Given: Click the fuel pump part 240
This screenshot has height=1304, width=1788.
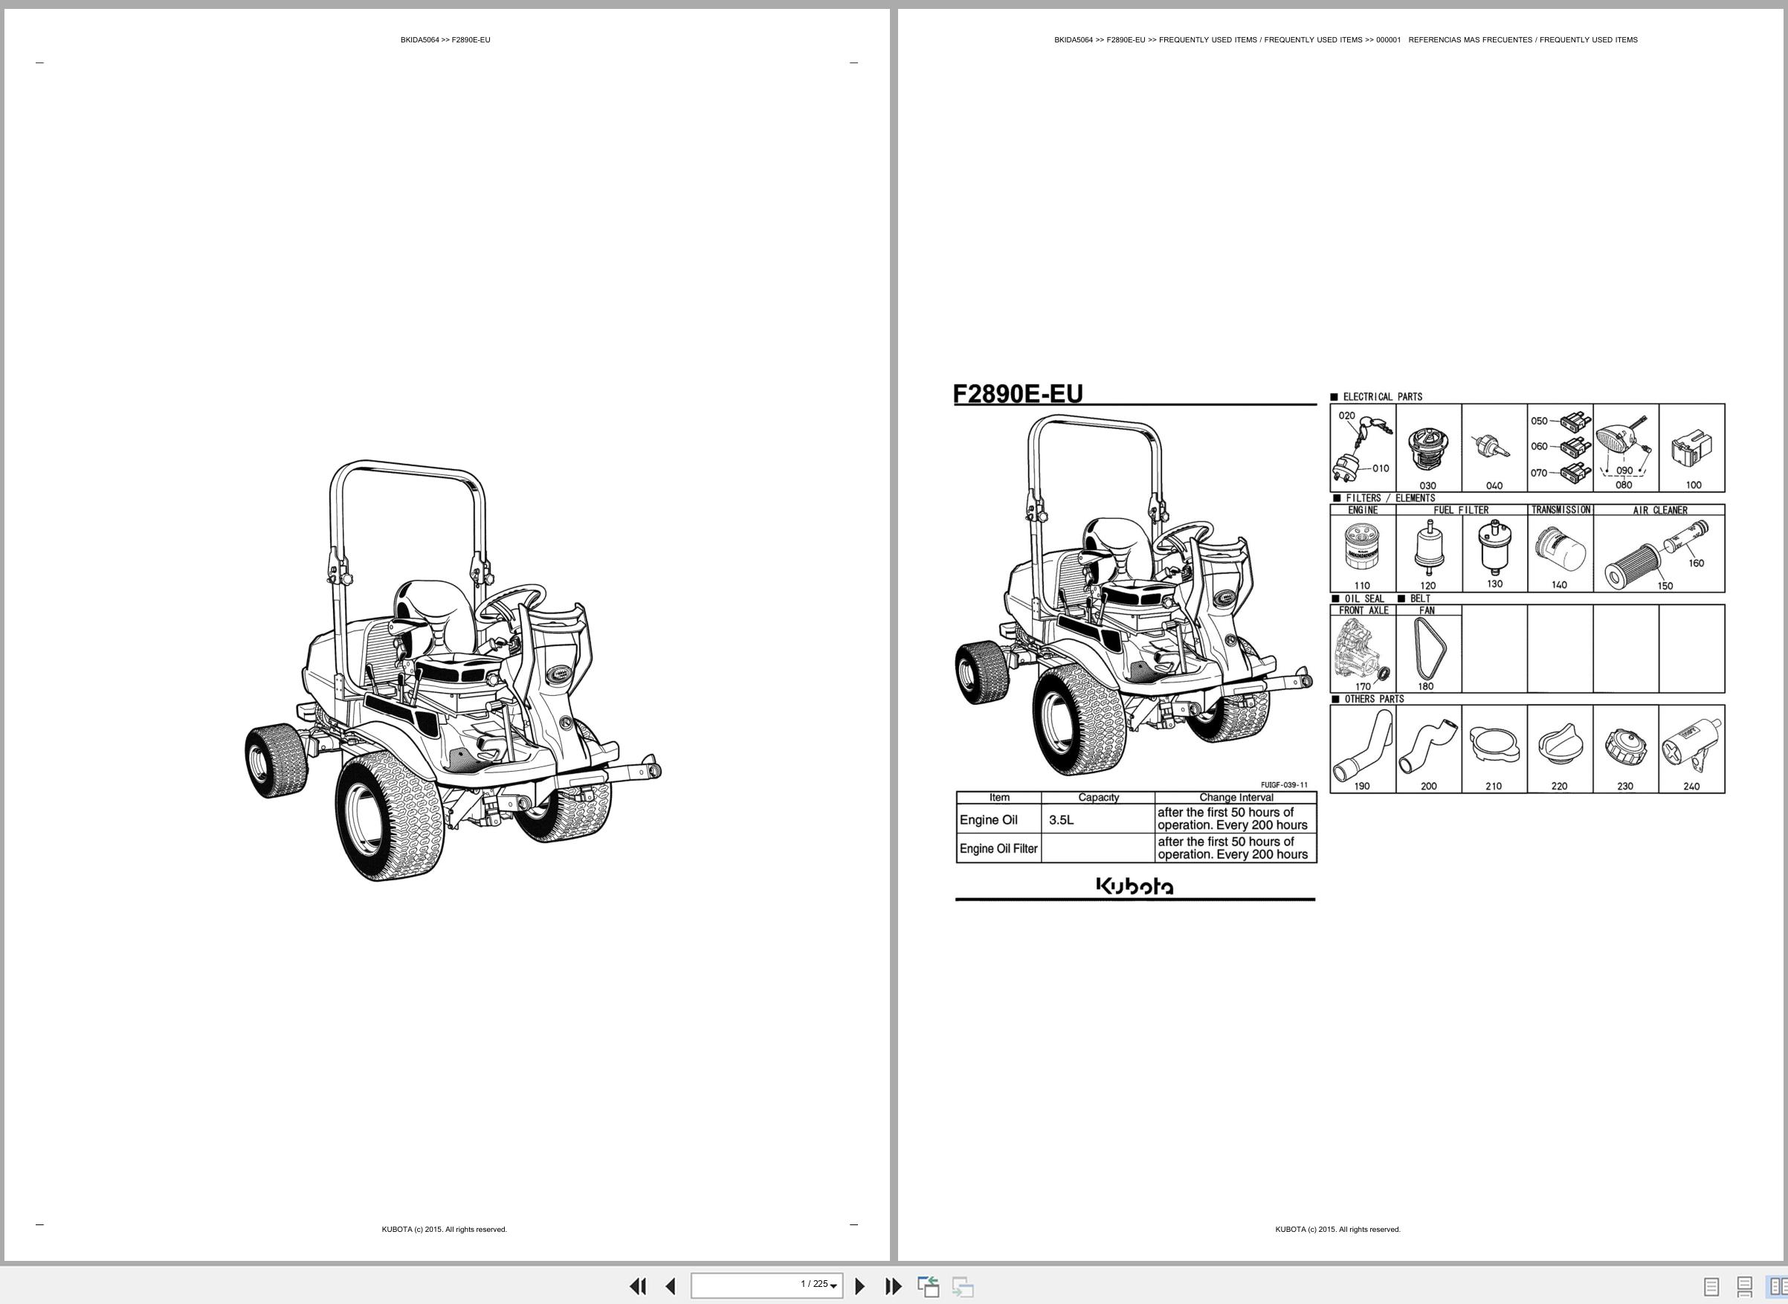Looking at the screenshot, I should (x=1690, y=747).
